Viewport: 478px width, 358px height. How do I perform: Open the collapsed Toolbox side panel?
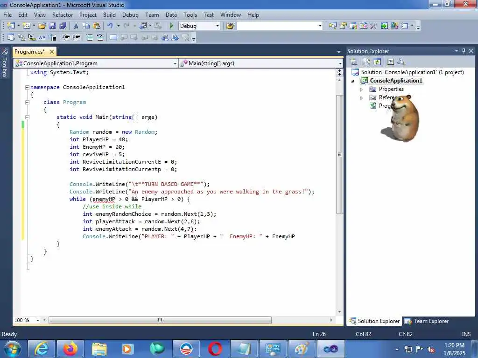click(5, 63)
